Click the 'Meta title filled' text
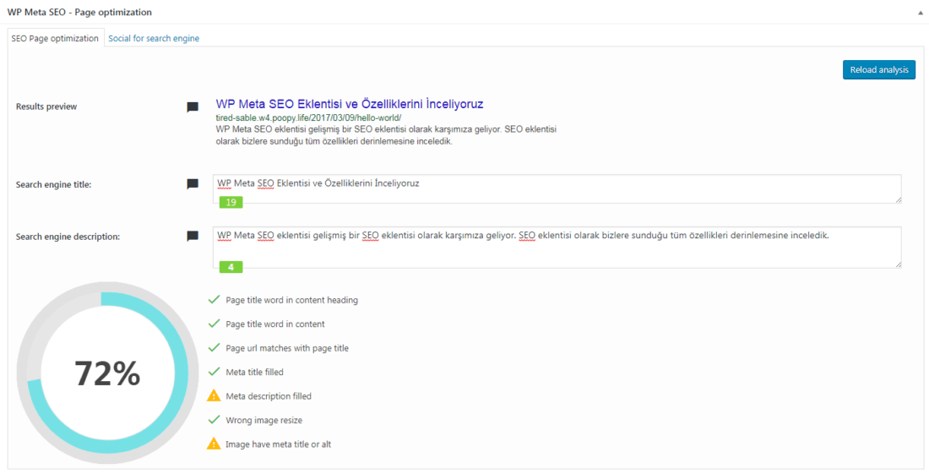The image size is (929, 474). coord(255,372)
